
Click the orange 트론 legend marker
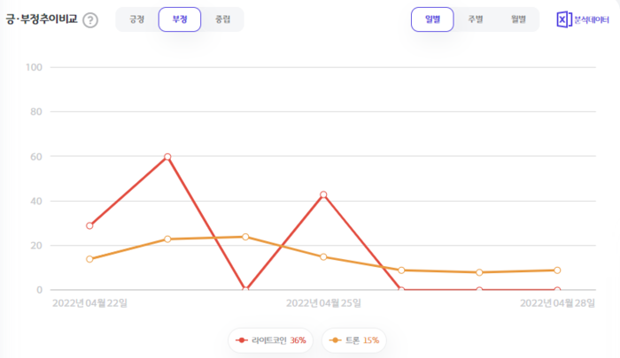tap(336, 340)
